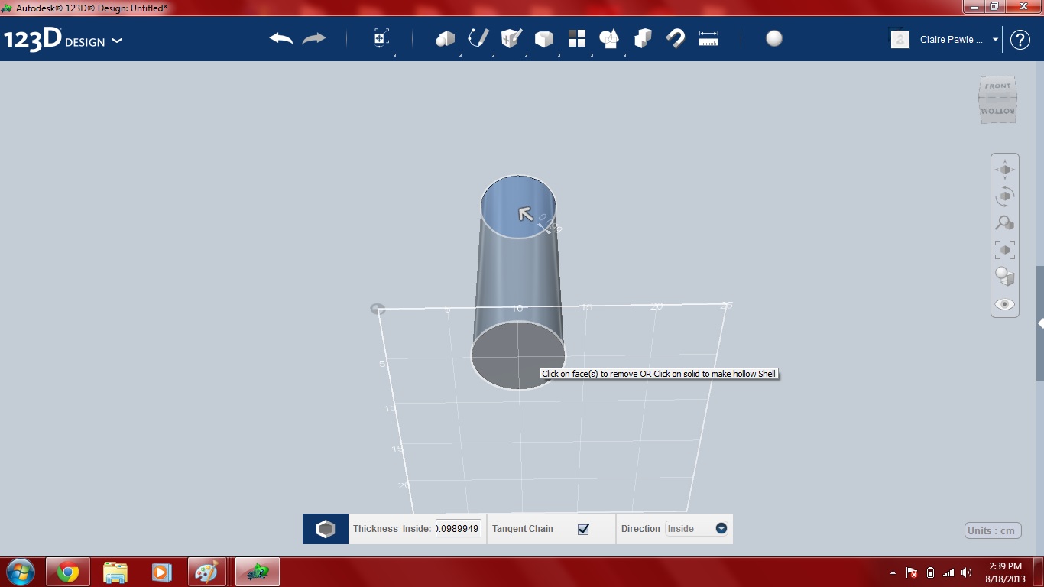Open the Transform tool

pos(381,38)
